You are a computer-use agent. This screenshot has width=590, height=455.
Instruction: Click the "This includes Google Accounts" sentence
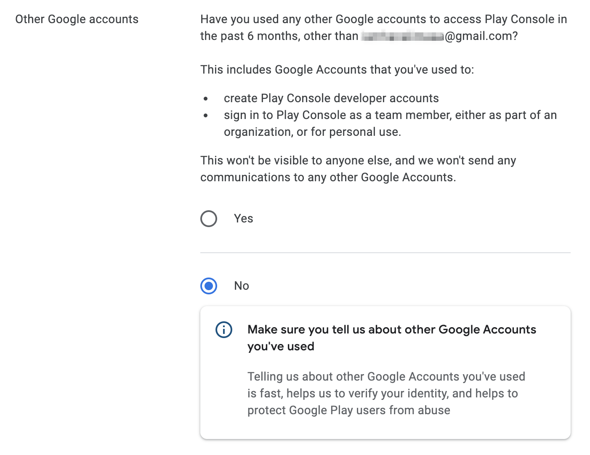click(337, 70)
